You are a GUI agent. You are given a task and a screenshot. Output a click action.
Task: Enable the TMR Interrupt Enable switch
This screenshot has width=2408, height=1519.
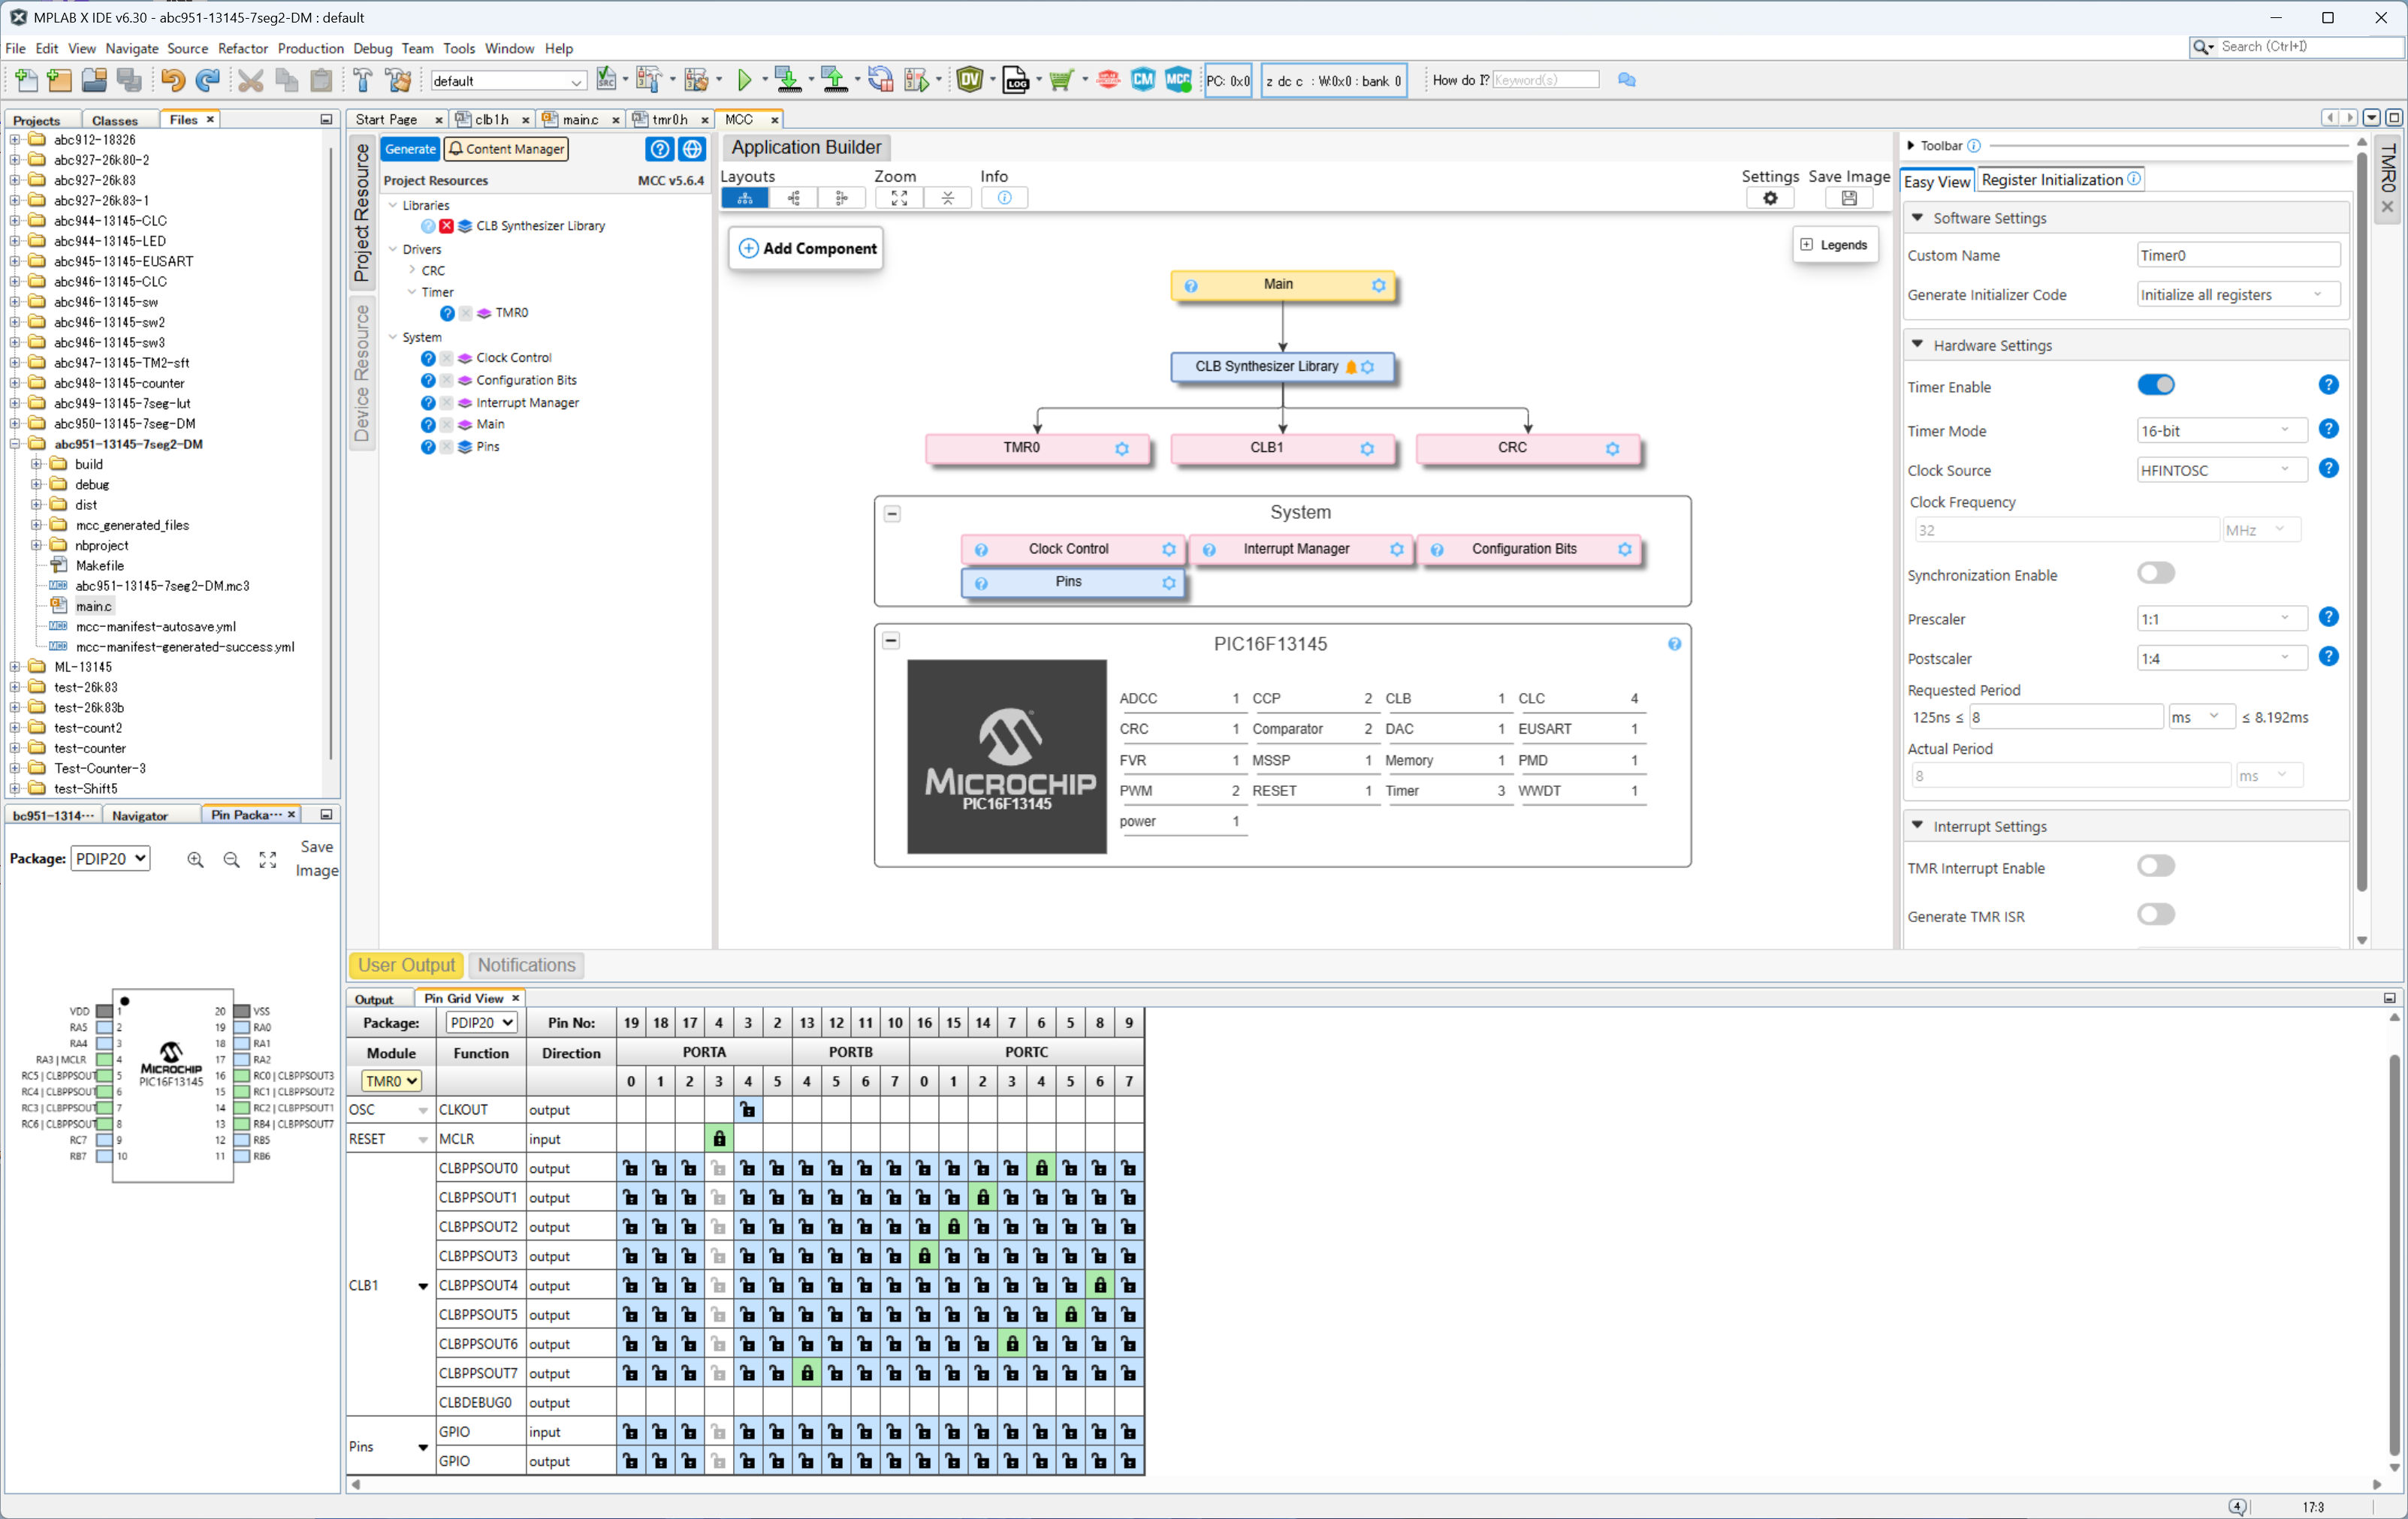coord(2156,866)
